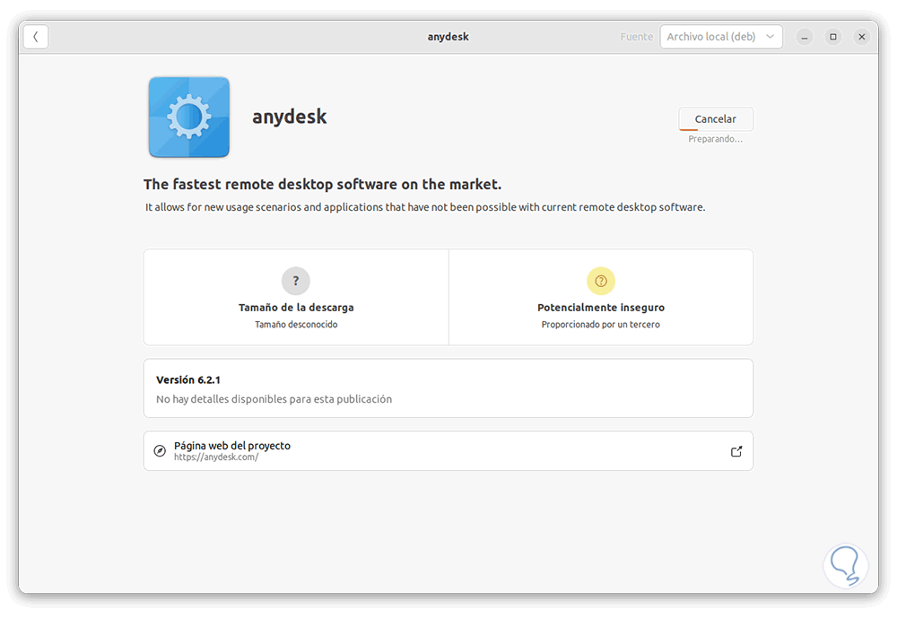This screenshot has width=897, height=618.
Task: Click No hay detalles disponibles text
Action: pos(274,399)
